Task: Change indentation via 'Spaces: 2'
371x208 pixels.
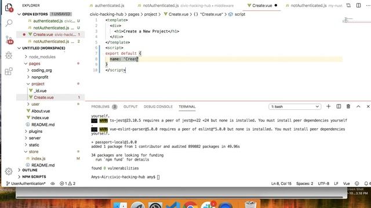Action: [x=304, y=184]
